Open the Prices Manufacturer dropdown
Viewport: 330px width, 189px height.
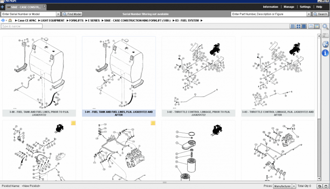point(294,186)
